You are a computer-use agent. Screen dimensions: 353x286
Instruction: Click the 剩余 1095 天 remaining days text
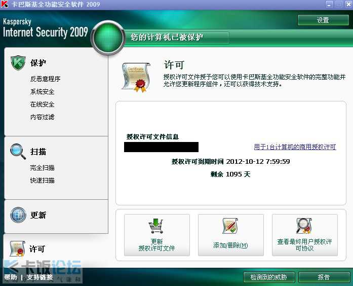tap(230, 174)
